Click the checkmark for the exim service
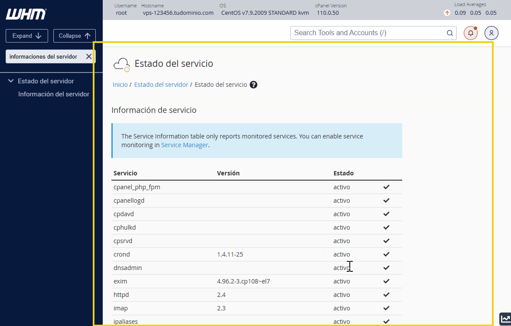Screen dimensions: 511x326 (x=386, y=281)
